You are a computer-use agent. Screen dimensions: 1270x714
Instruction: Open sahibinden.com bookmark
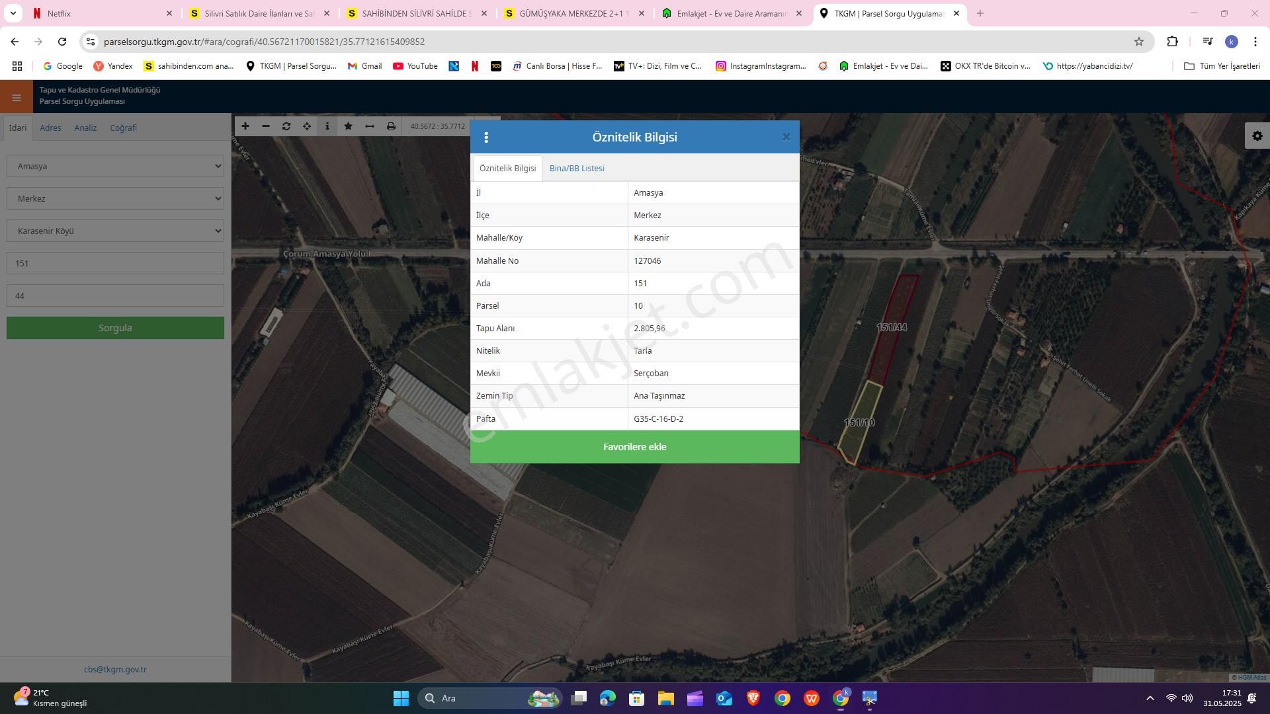[189, 66]
